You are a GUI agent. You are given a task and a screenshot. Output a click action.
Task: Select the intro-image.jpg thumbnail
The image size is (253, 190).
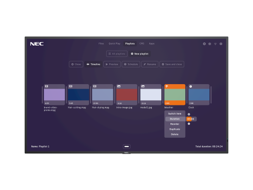point(126,95)
